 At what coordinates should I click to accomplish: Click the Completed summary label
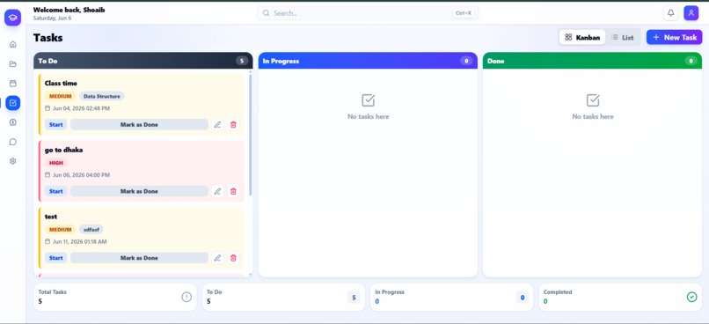pos(558,292)
